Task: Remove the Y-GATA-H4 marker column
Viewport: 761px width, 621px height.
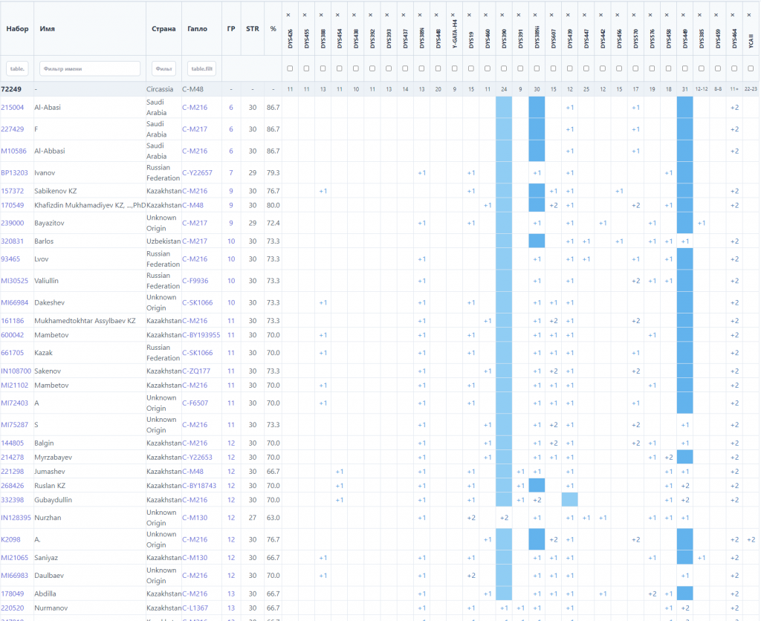Action: pyautogui.click(x=454, y=15)
